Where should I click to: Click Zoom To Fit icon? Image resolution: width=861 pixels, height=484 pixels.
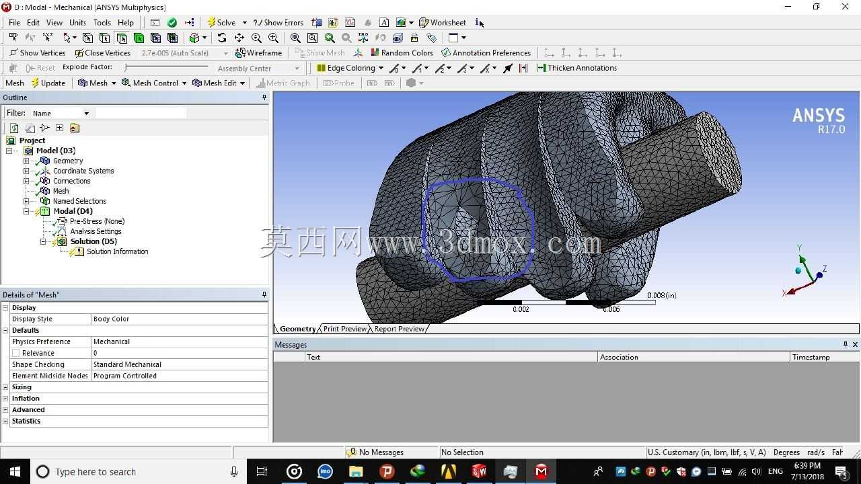(295, 38)
